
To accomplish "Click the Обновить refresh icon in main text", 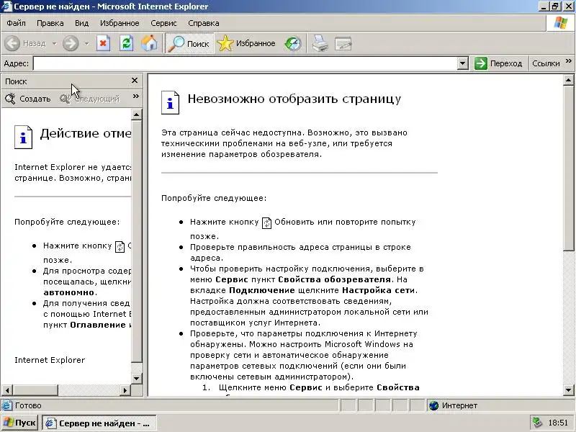I will 266,223.
